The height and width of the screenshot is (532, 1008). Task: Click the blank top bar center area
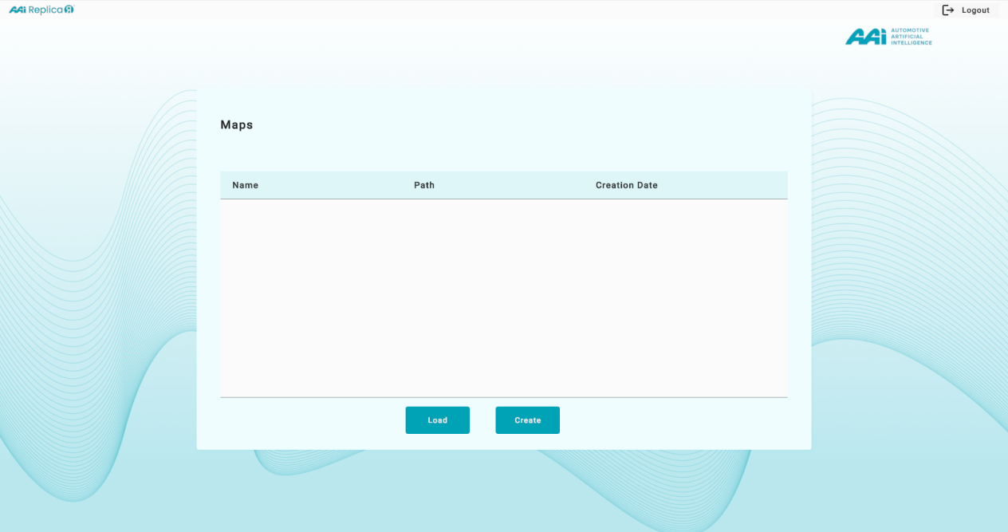(x=504, y=10)
